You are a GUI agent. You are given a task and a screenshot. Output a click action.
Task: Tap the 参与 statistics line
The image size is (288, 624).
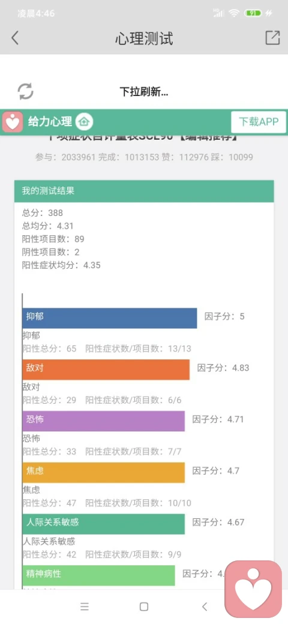tap(144, 157)
